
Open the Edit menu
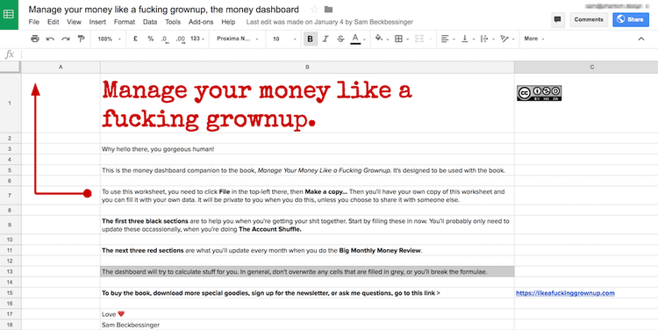pyautogui.click(x=53, y=22)
